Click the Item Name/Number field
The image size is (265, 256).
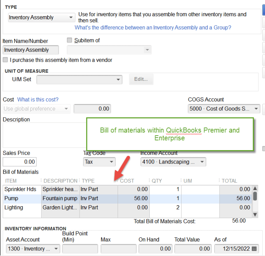tap(31, 50)
